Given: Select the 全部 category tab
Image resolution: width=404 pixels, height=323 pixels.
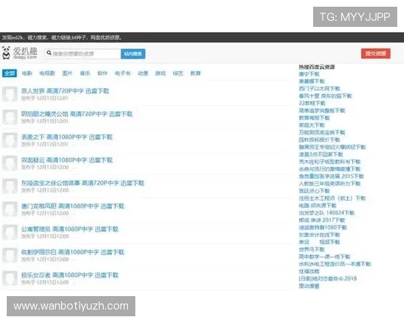Looking at the screenshot, I should pyautogui.click(x=9, y=73).
